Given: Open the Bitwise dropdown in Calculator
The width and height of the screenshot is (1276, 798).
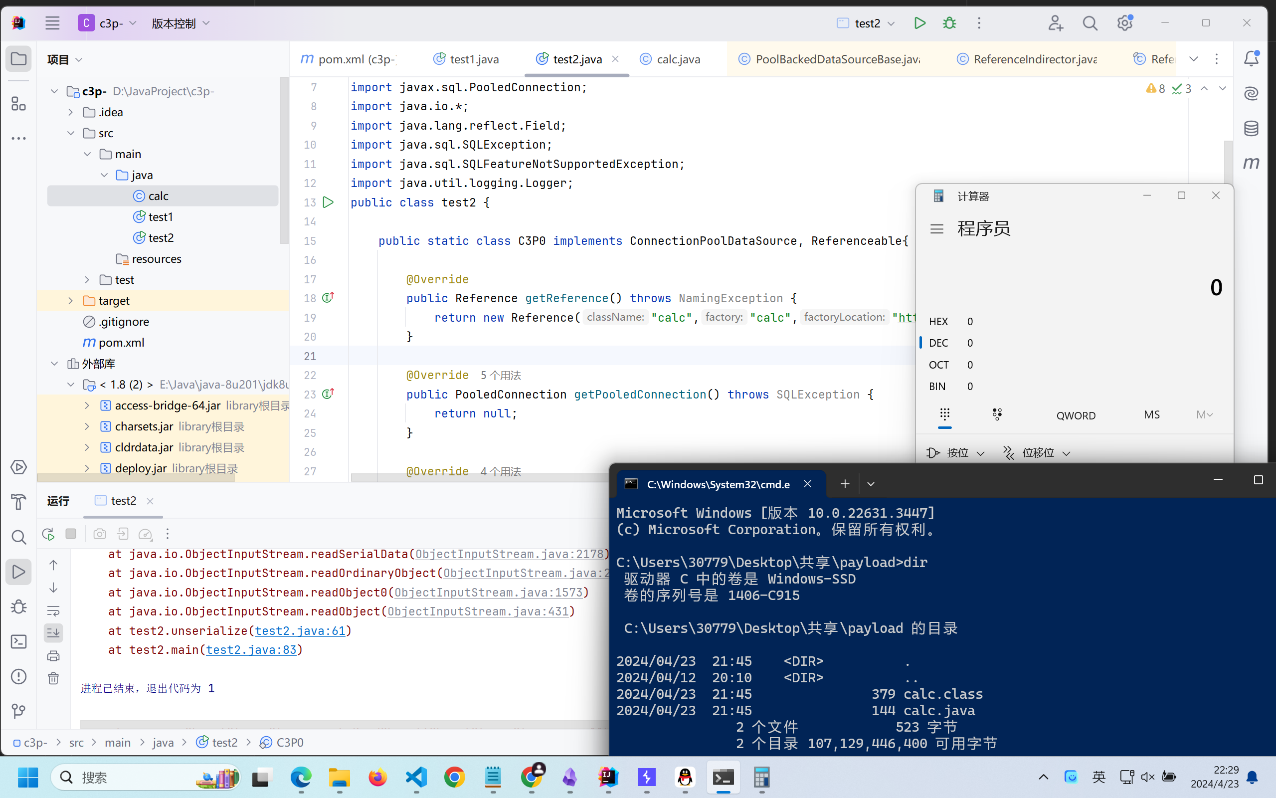Looking at the screenshot, I should tap(956, 453).
